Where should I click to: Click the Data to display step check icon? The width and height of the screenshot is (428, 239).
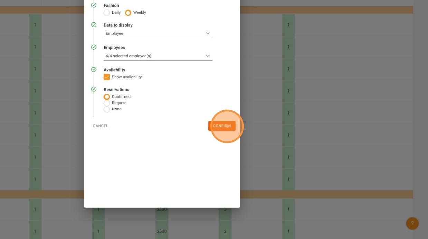[x=94, y=25]
